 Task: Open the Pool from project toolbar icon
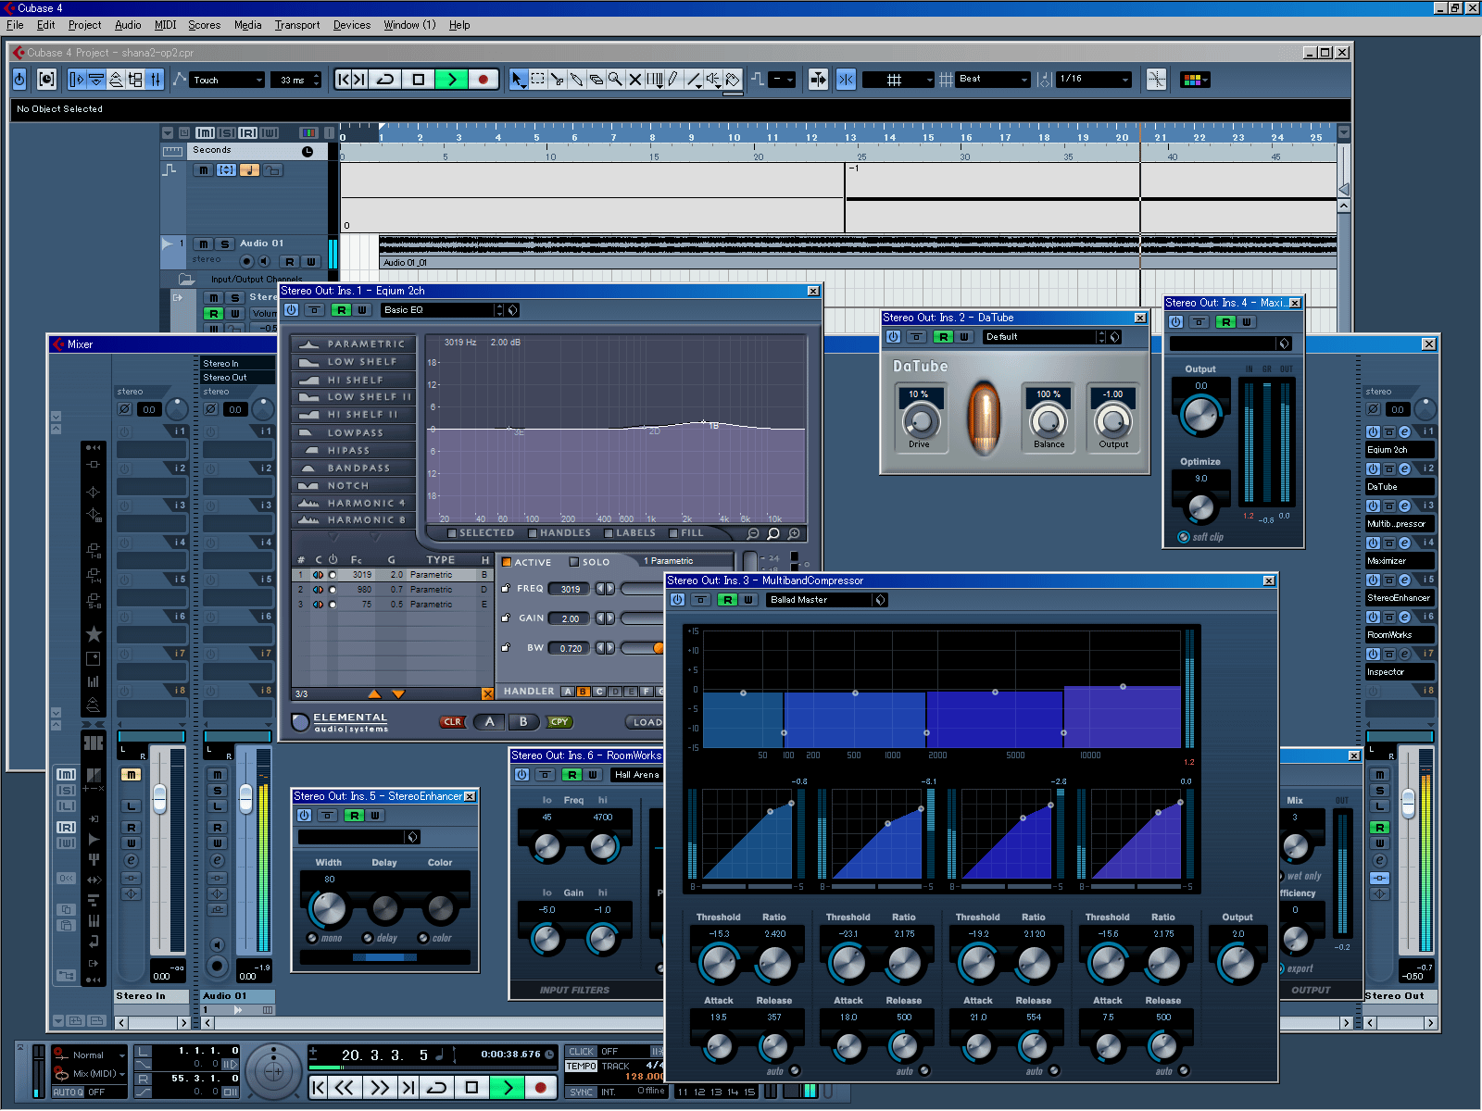coord(135,80)
